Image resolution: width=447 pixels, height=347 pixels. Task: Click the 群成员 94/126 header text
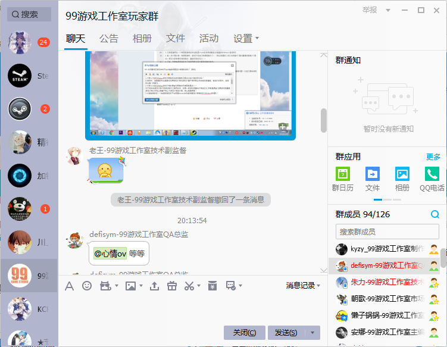(x=362, y=214)
